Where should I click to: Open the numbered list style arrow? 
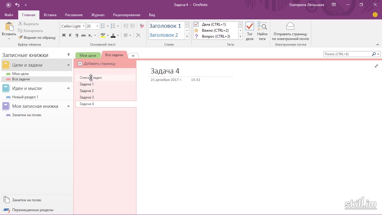click(x=118, y=26)
